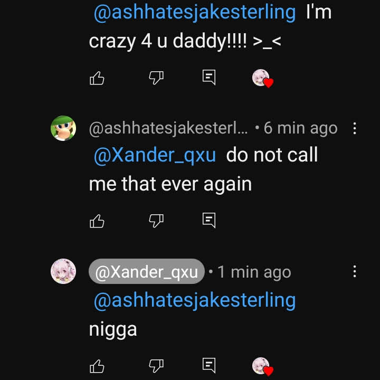Viewport: 380px width, 380px height.
Task: Reply to the "do not call me that" comment
Action: pyautogui.click(x=209, y=220)
